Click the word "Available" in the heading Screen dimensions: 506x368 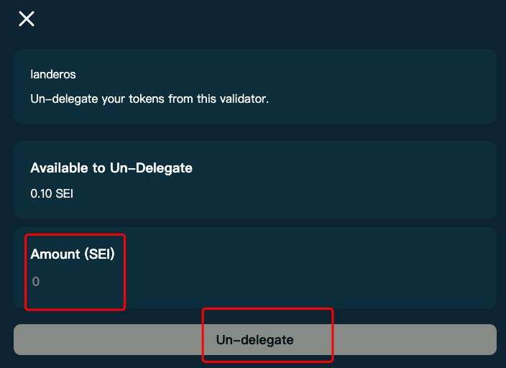tap(68, 168)
